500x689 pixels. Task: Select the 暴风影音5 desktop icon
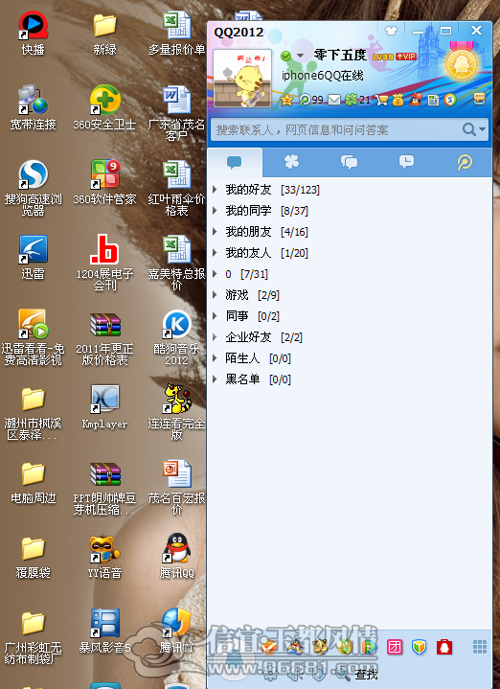[104, 631]
